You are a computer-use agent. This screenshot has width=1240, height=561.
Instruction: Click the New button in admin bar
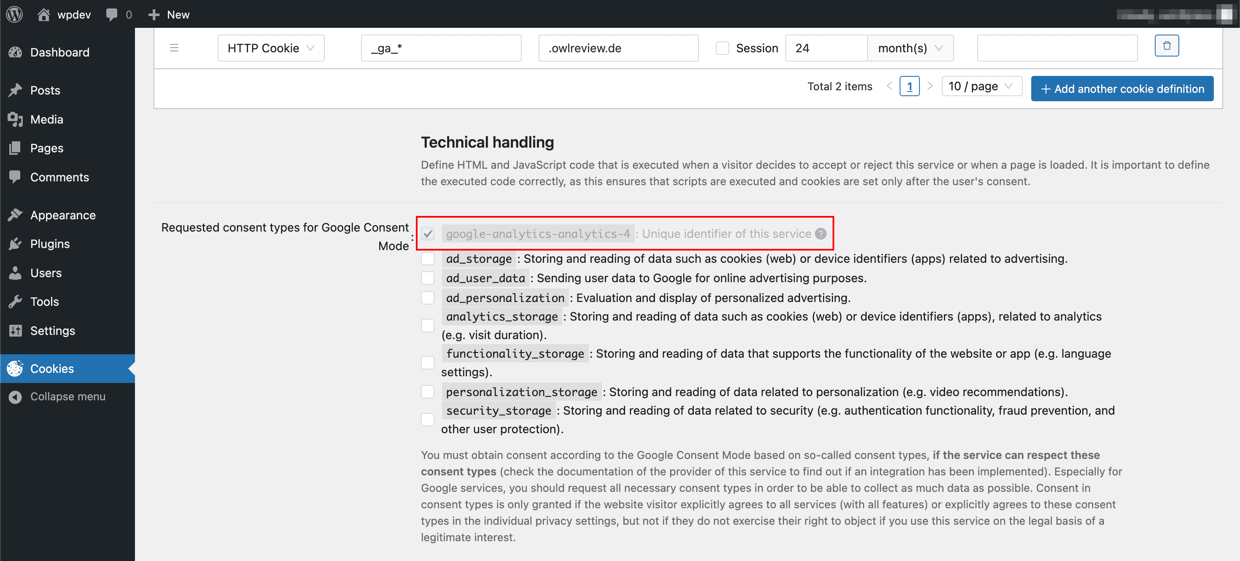coord(169,14)
